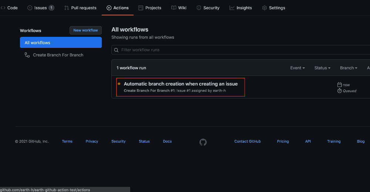Expand the Branch filter dropdown
This screenshot has width=370, height=192.
349,68
